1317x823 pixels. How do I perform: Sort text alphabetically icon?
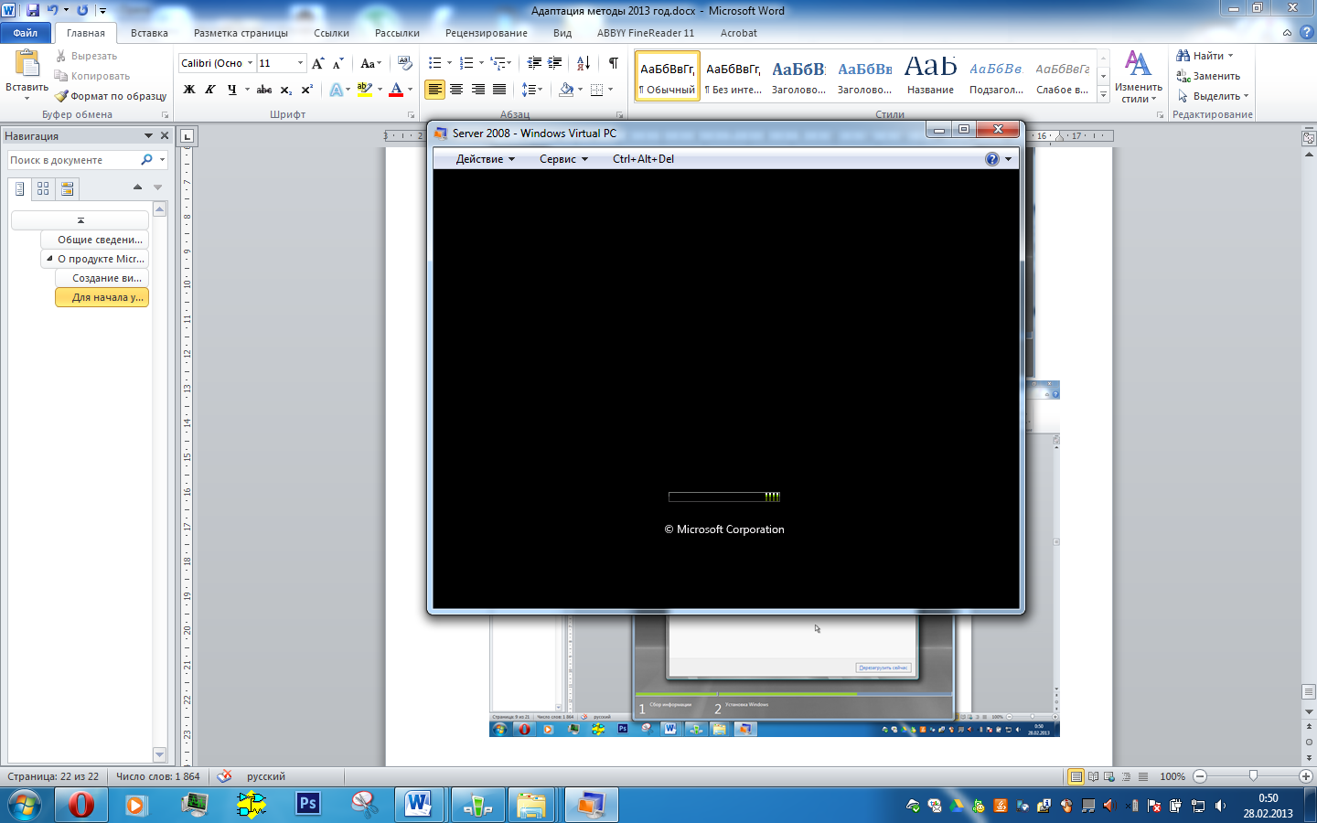tap(583, 63)
